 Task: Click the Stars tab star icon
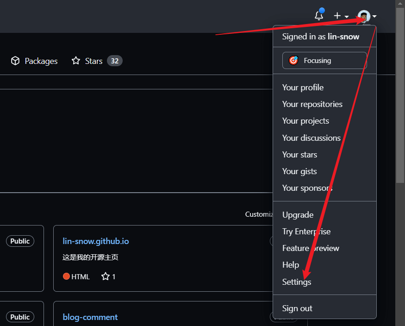tap(76, 61)
